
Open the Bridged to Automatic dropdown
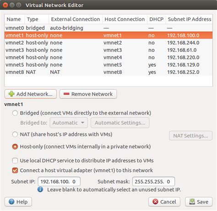tap(69, 123)
